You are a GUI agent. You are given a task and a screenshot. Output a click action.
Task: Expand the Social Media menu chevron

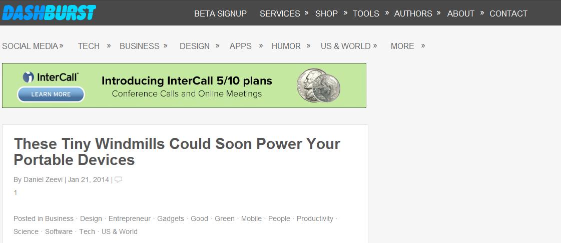62,45
